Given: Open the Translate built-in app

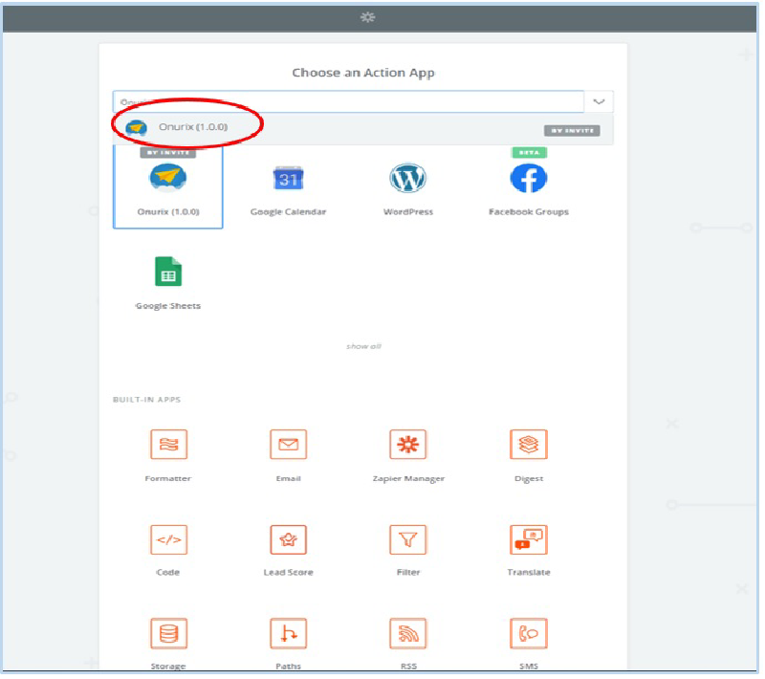Looking at the screenshot, I should (x=529, y=550).
